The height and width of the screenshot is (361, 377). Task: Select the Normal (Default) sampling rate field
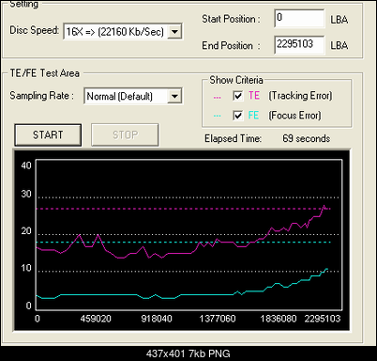[x=133, y=96]
